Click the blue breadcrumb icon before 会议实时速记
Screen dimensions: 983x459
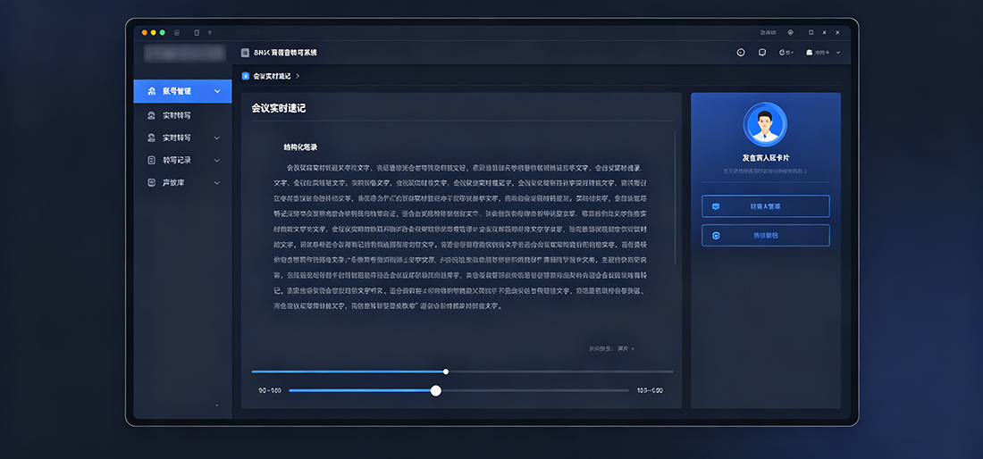click(x=245, y=76)
